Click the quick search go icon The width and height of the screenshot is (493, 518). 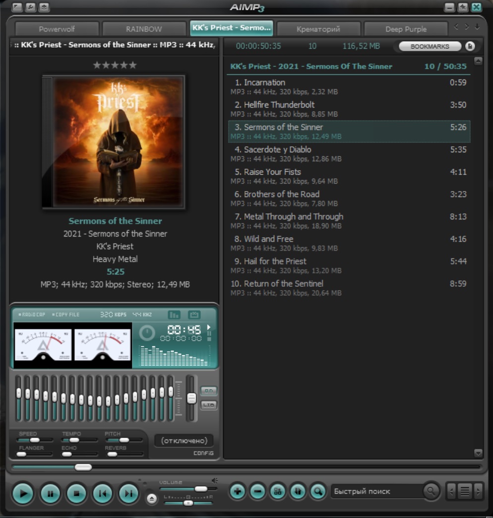431,491
